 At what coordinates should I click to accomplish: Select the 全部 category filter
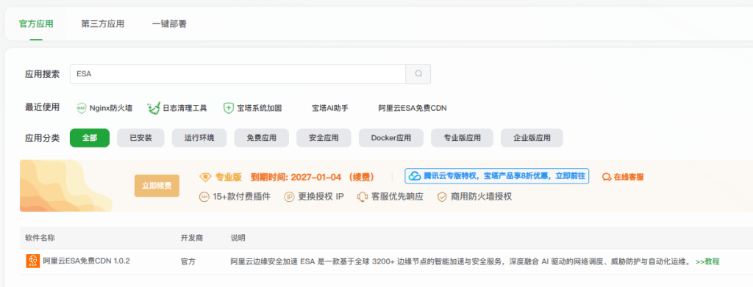(89, 138)
